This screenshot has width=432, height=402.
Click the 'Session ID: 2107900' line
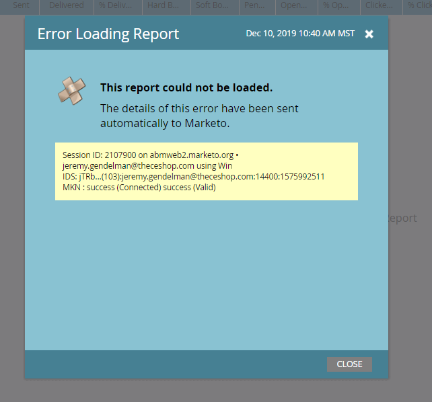click(151, 155)
